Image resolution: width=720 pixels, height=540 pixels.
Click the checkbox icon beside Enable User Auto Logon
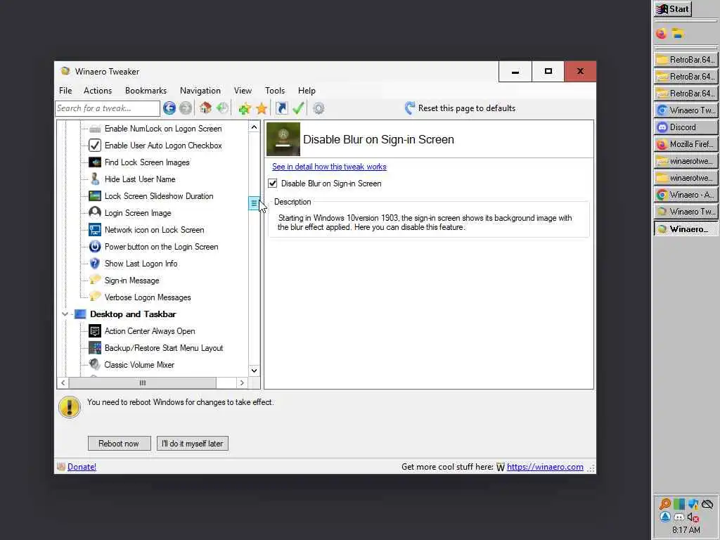point(95,145)
